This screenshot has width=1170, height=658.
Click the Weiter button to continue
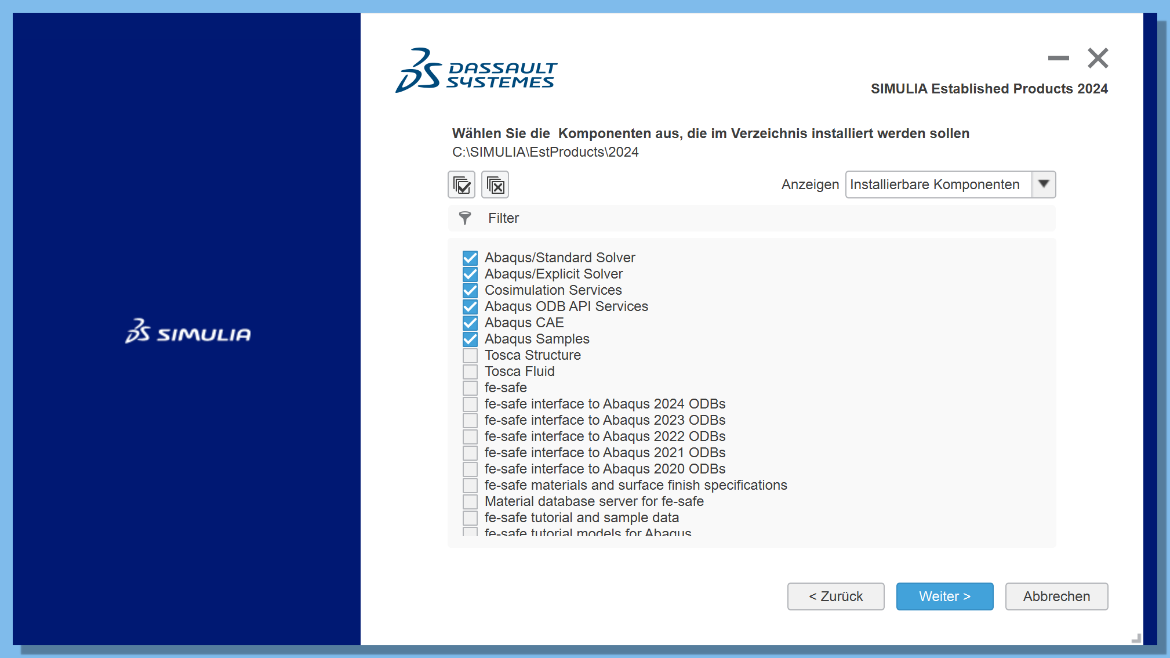[x=944, y=596]
